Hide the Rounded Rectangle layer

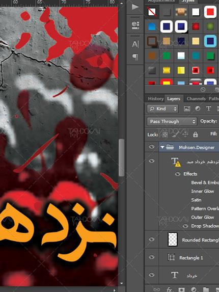point(152,239)
